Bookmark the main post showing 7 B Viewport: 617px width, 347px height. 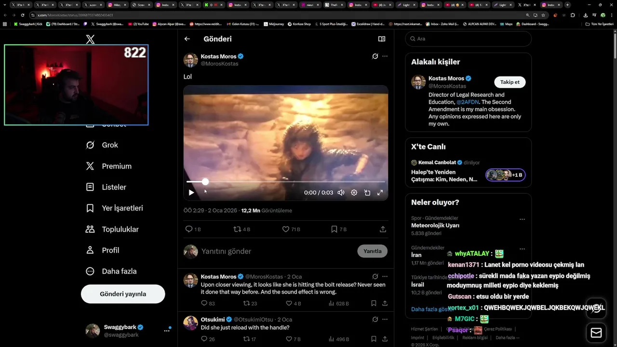point(338,229)
